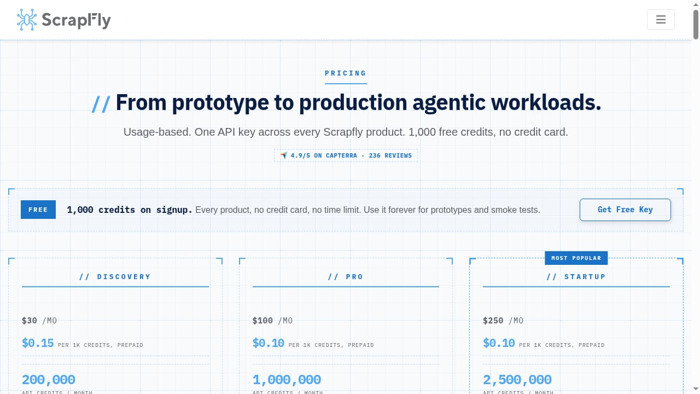Click the "Usage-based. One API key" subtitle
The height and width of the screenshot is (394, 700).
(346, 132)
